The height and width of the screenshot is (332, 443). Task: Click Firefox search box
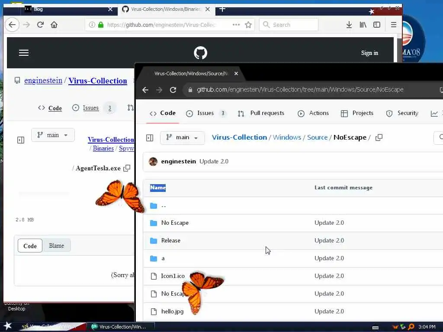point(289,25)
